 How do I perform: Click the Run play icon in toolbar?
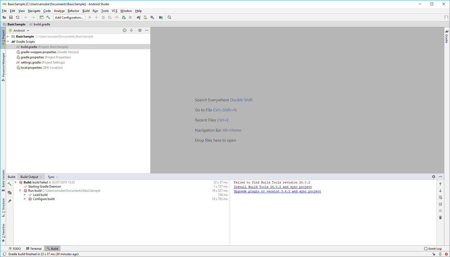[90, 17]
